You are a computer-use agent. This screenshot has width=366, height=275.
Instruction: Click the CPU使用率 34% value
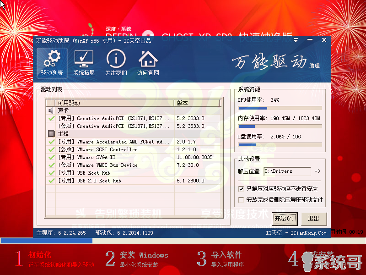[275, 100]
